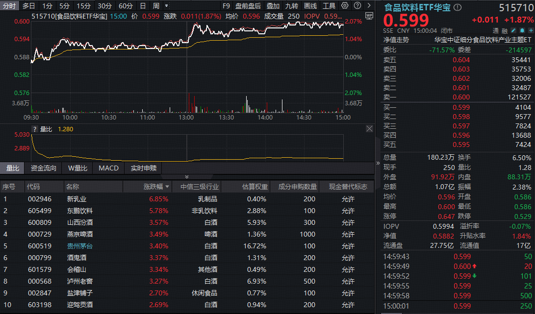The width and height of the screenshot is (535, 314).
Task: Expand more toolbar options with right arrow
Action: (x=369, y=6)
